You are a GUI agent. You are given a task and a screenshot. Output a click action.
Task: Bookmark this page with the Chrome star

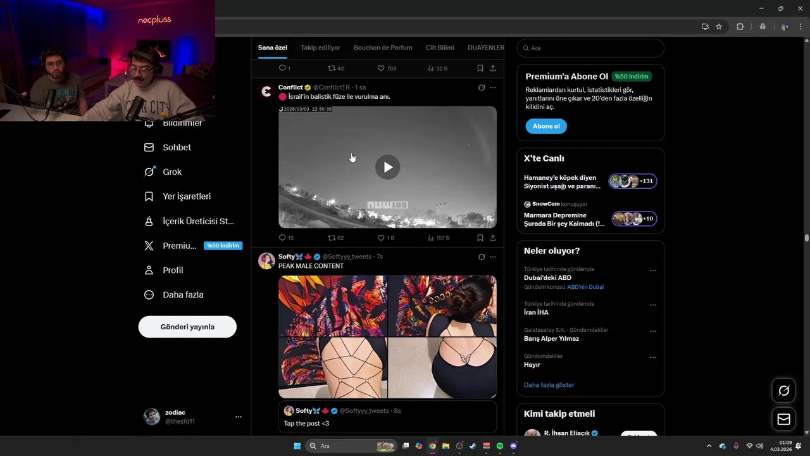pyautogui.click(x=719, y=27)
